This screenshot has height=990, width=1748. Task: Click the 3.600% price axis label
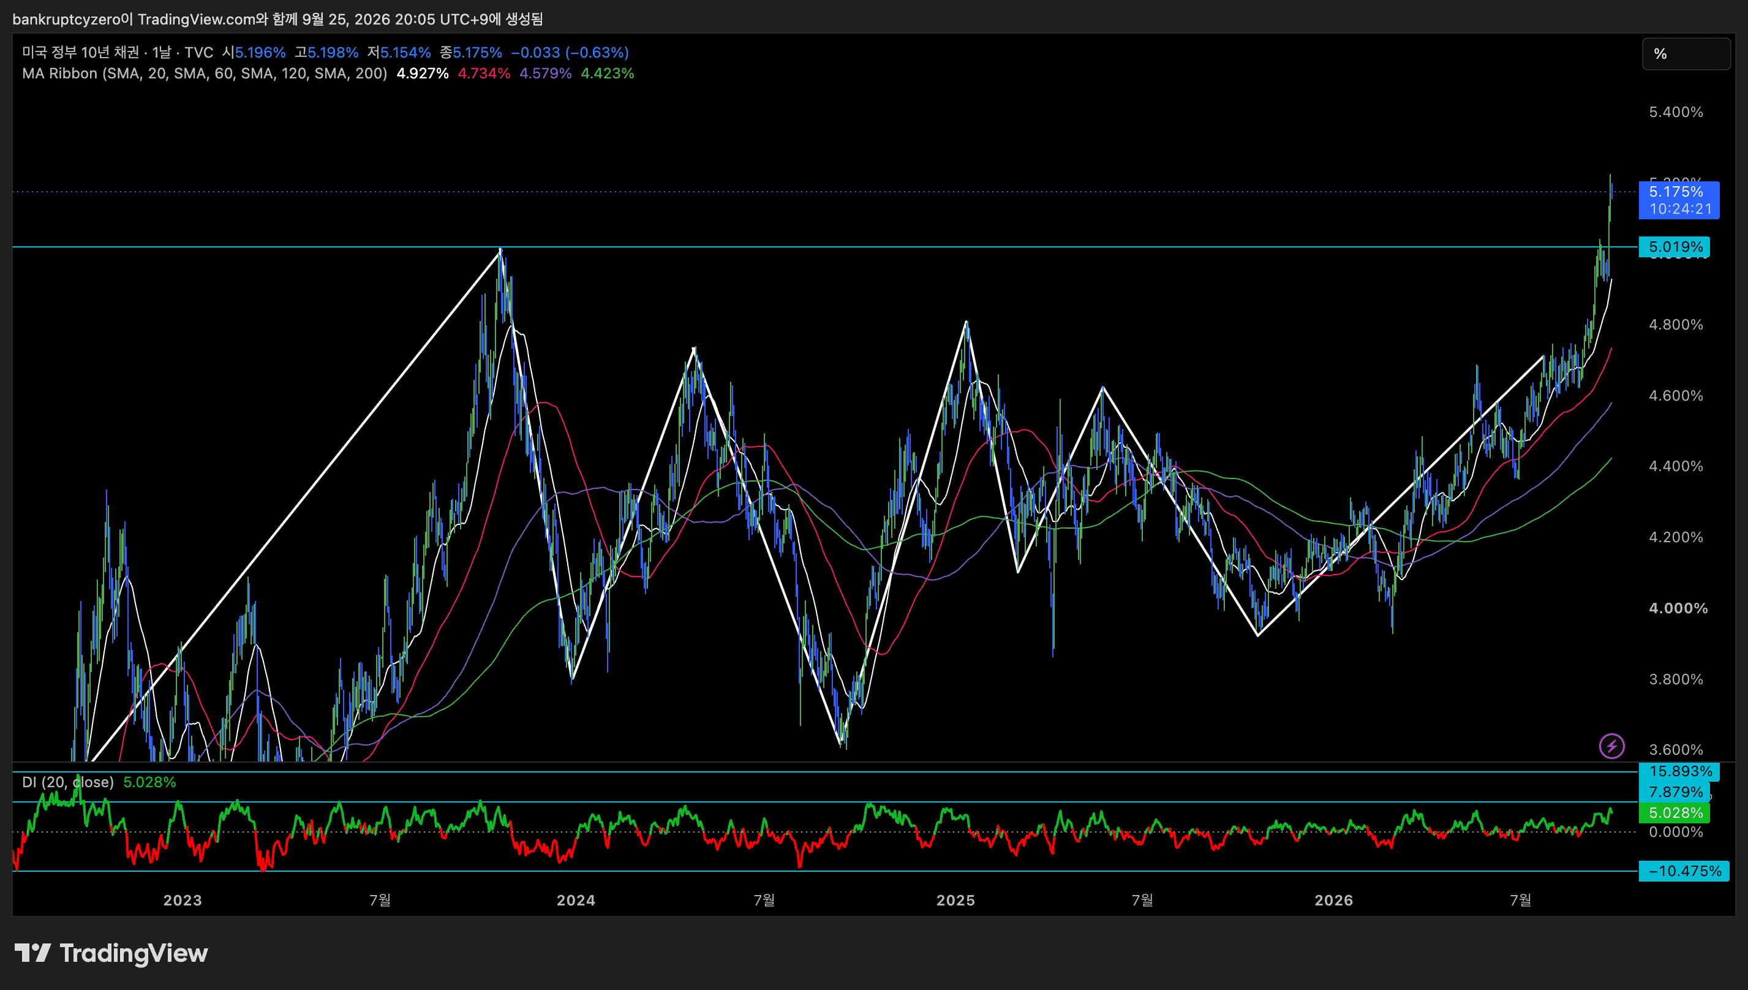(x=1676, y=750)
